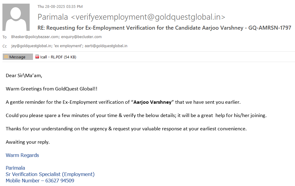The image size is (295, 186).
Task: Click the mobile number 63627 94509
Action: coord(60,181)
